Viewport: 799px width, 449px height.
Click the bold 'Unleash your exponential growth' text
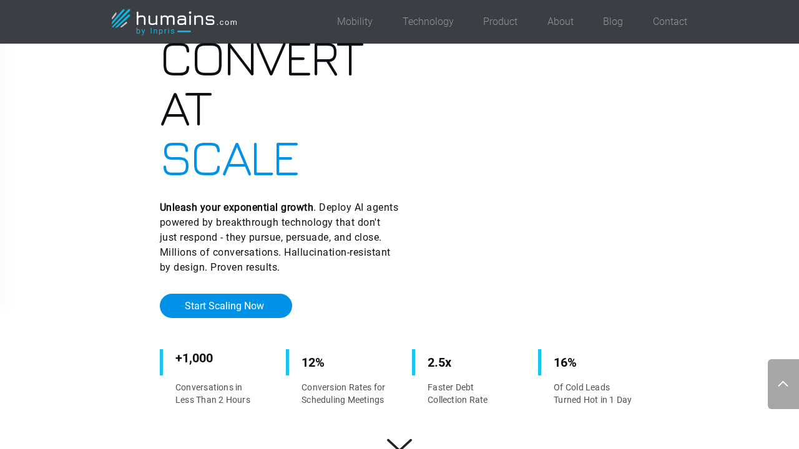tap(237, 208)
